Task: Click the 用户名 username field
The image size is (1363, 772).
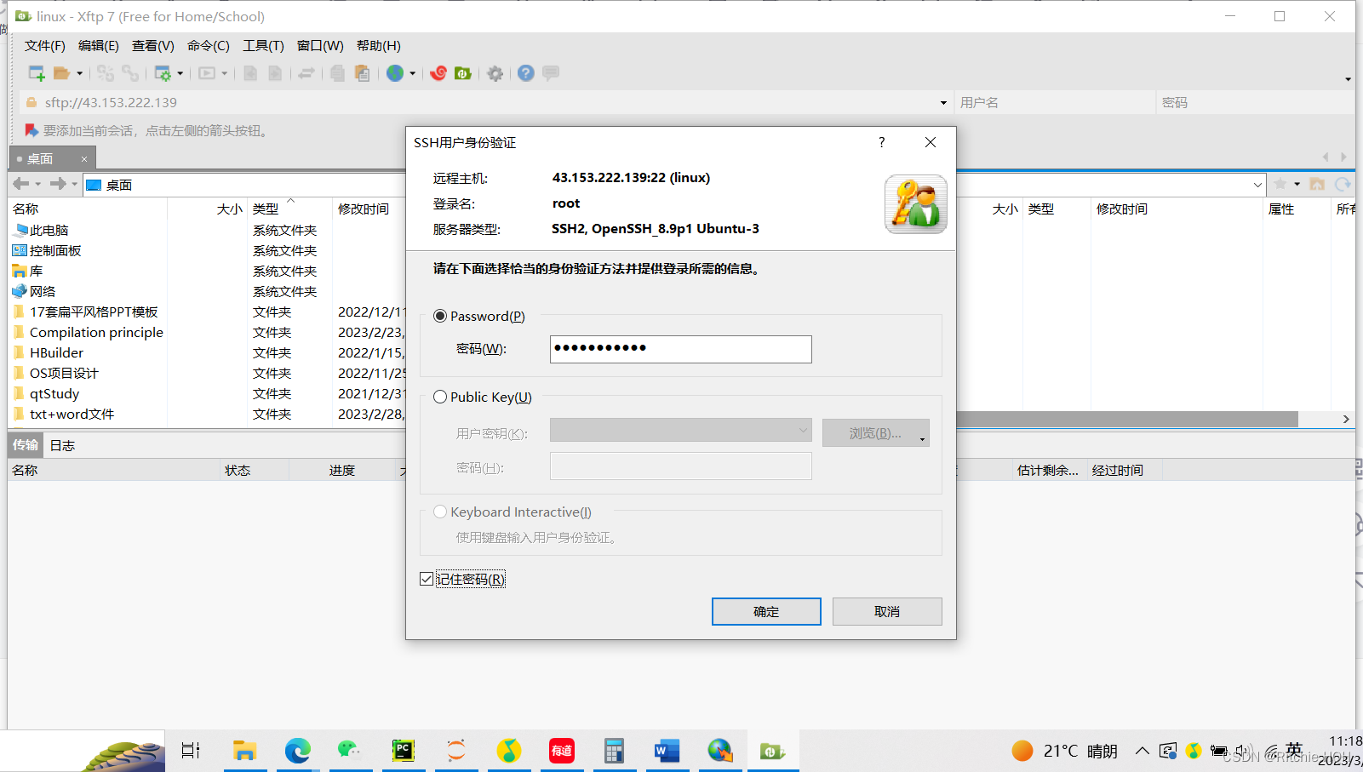Action: click(x=1055, y=103)
